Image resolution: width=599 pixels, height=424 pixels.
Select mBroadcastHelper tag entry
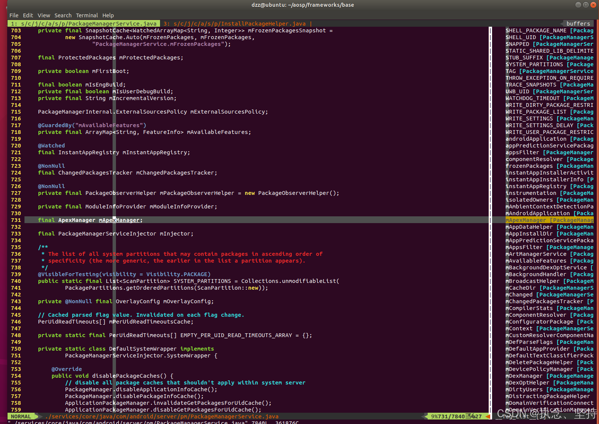pyautogui.click(x=549, y=281)
